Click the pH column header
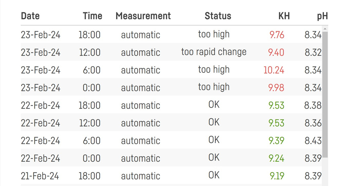The width and height of the screenshot is (348, 186). [322, 17]
